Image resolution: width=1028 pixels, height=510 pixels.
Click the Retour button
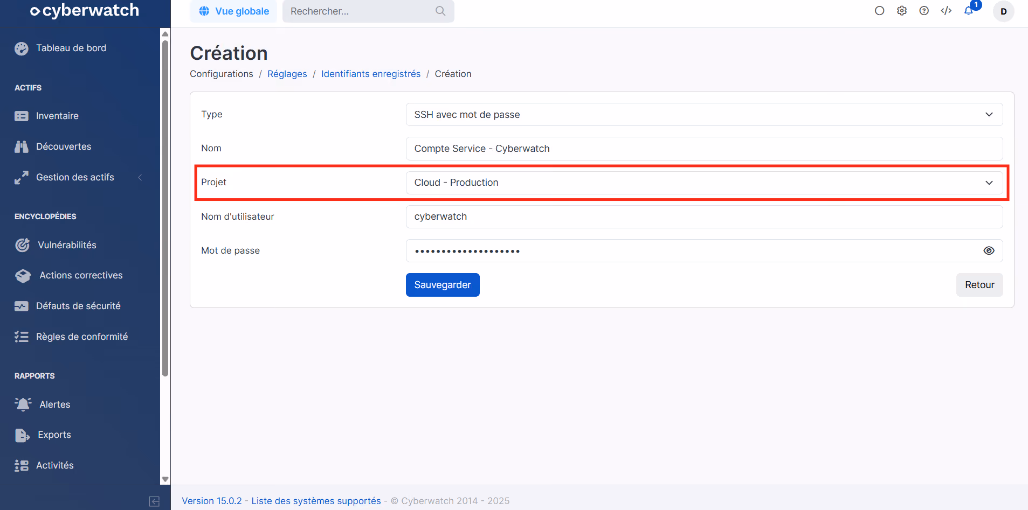(x=979, y=285)
